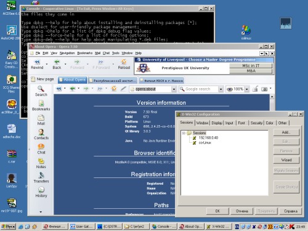
Task: Open the address field dropdown arrow
Action: point(174,89)
